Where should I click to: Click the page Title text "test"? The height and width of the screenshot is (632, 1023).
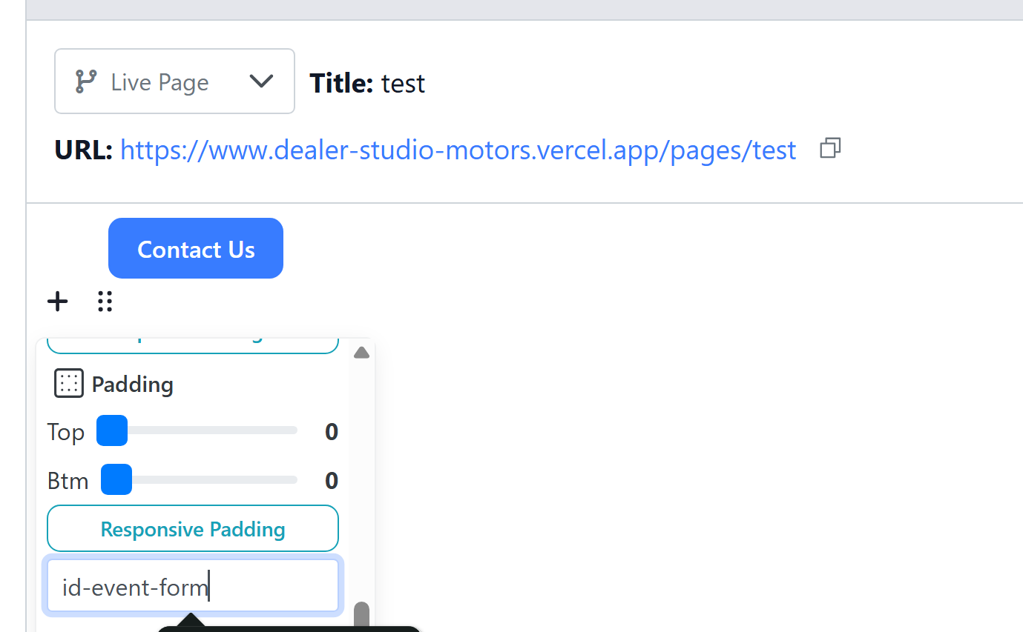click(403, 83)
